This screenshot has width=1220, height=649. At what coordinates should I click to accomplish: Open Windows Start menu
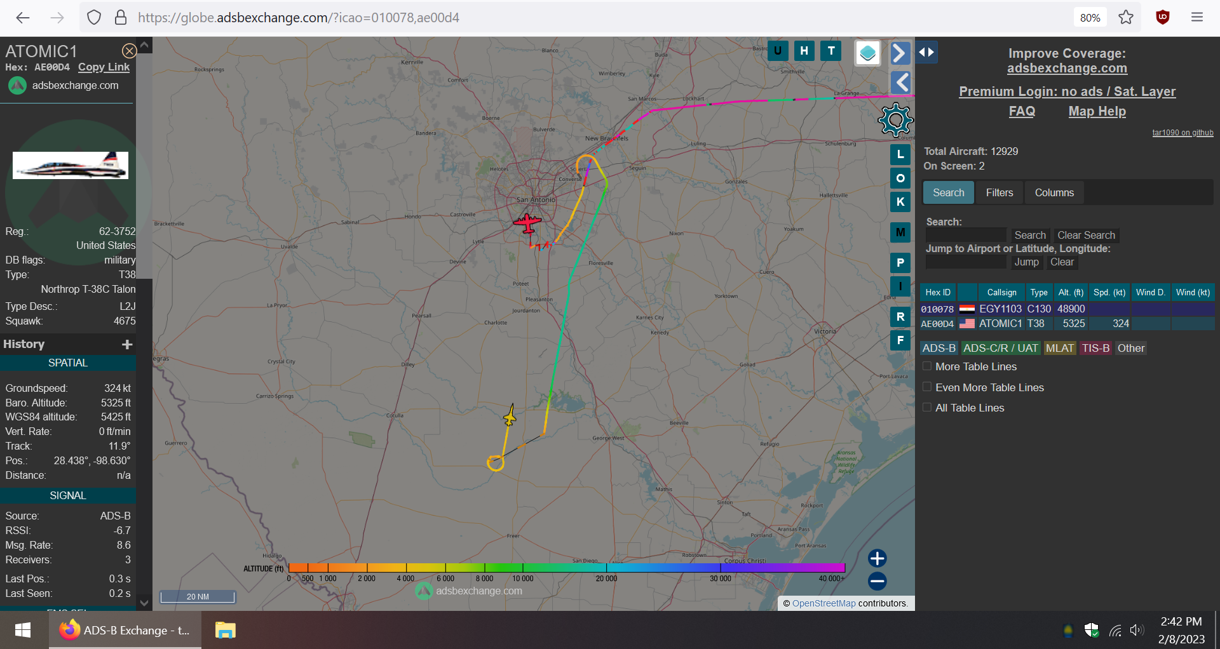click(x=23, y=630)
